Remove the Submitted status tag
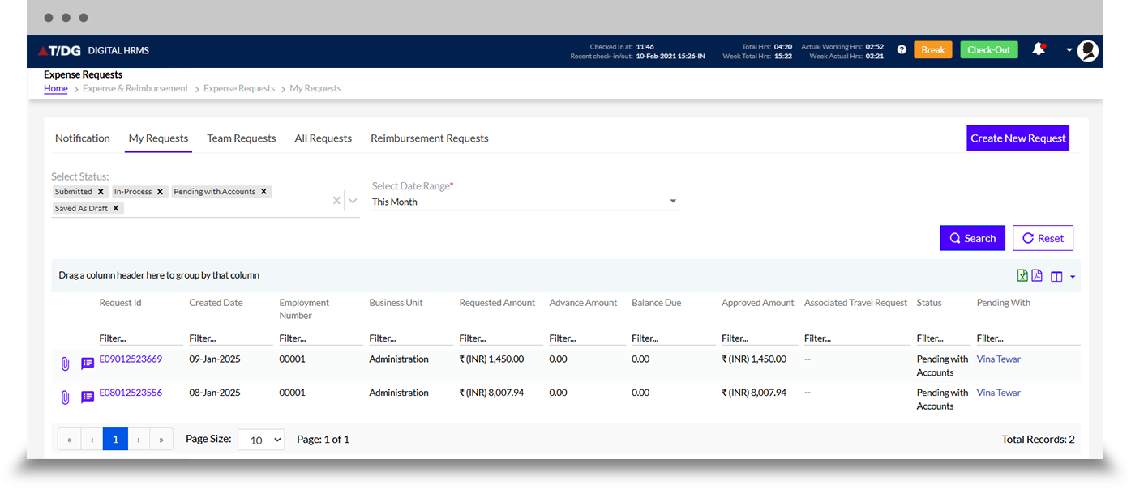The image size is (1131, 489). (101, 192)
